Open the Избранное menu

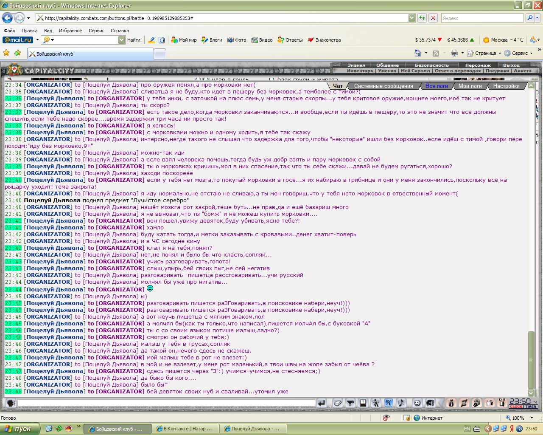pyautogui.click(x=70, y=31)
